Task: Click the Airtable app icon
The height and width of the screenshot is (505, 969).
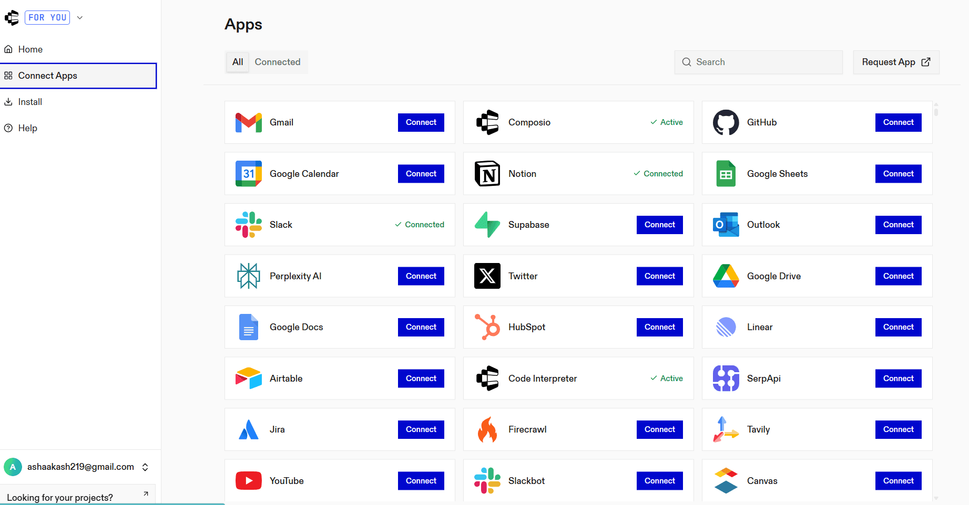Action: (249, 378)
